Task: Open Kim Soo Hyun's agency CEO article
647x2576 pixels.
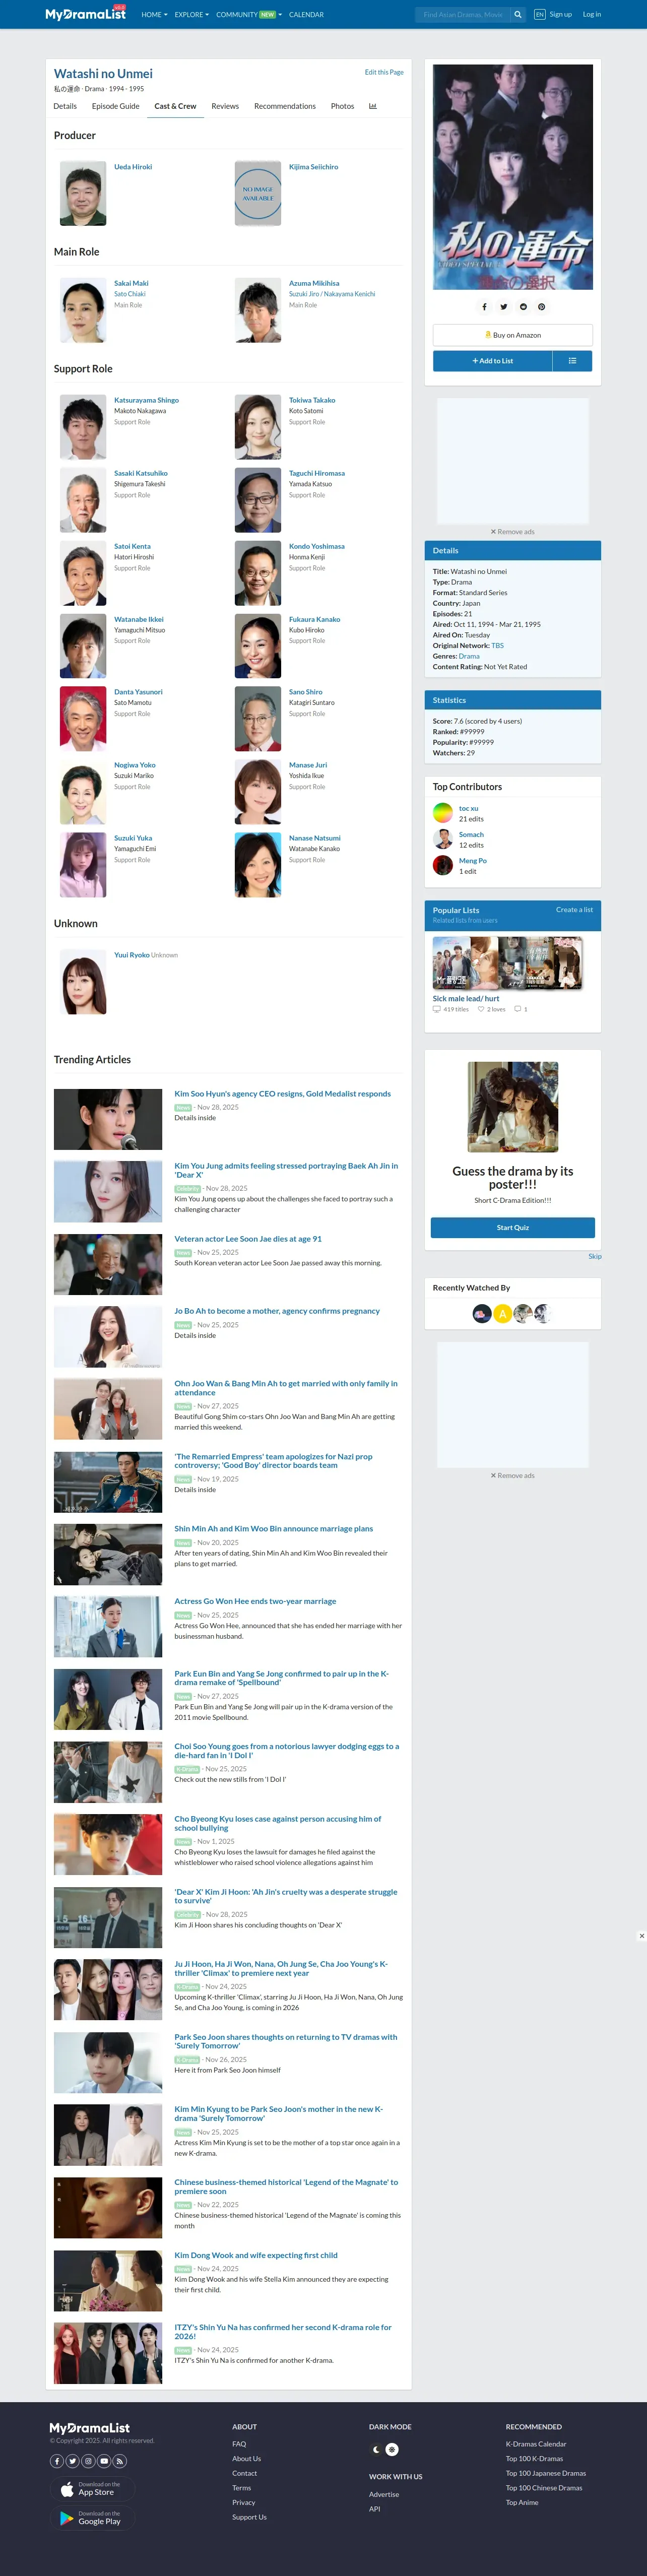Action: 283,1094
